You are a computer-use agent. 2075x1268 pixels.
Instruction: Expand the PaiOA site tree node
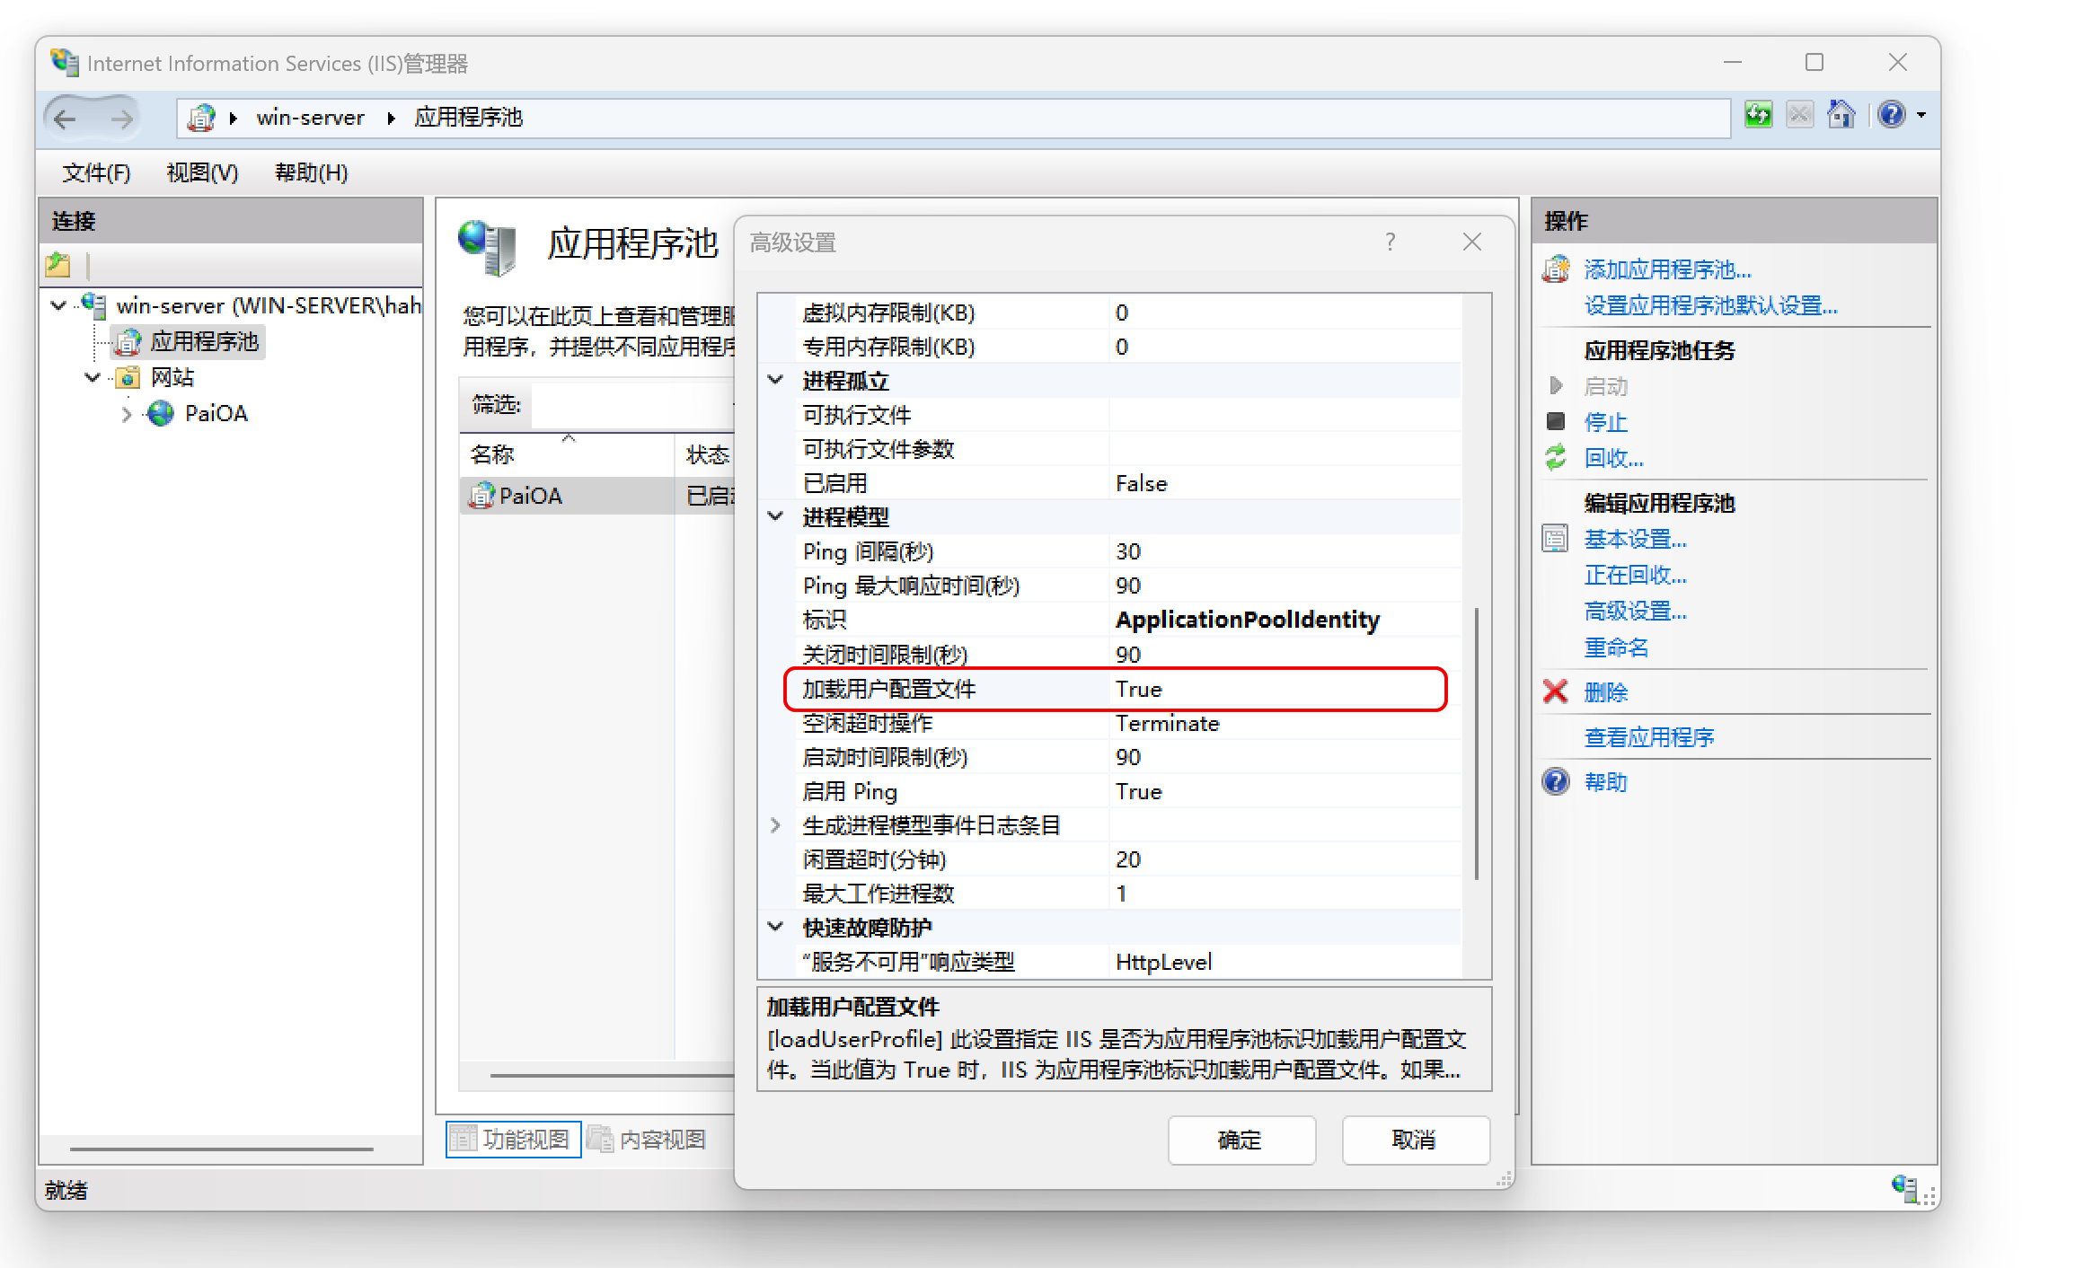pos(127,414)
